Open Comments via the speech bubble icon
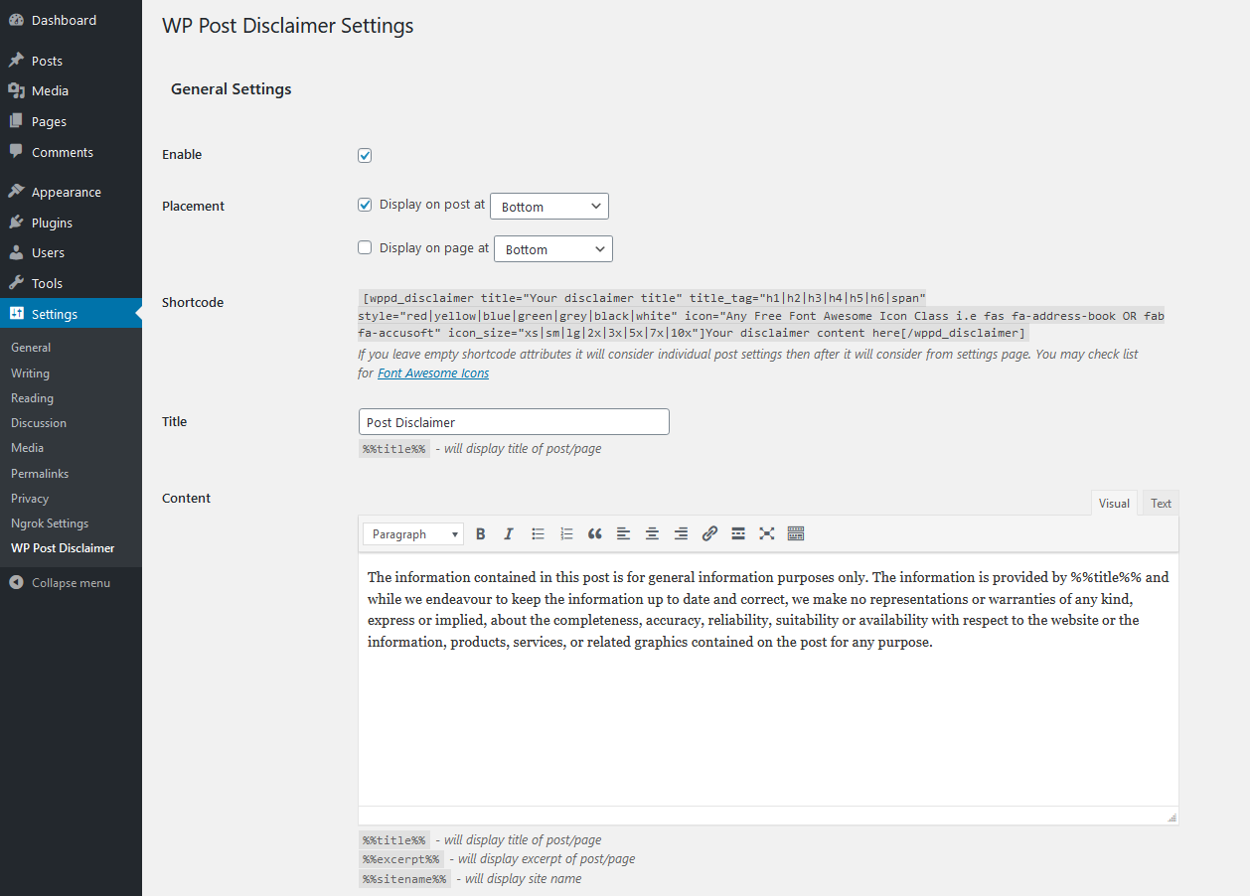Image resolution: width=1250 pixels, height=896 pixels. click(16, 152)
